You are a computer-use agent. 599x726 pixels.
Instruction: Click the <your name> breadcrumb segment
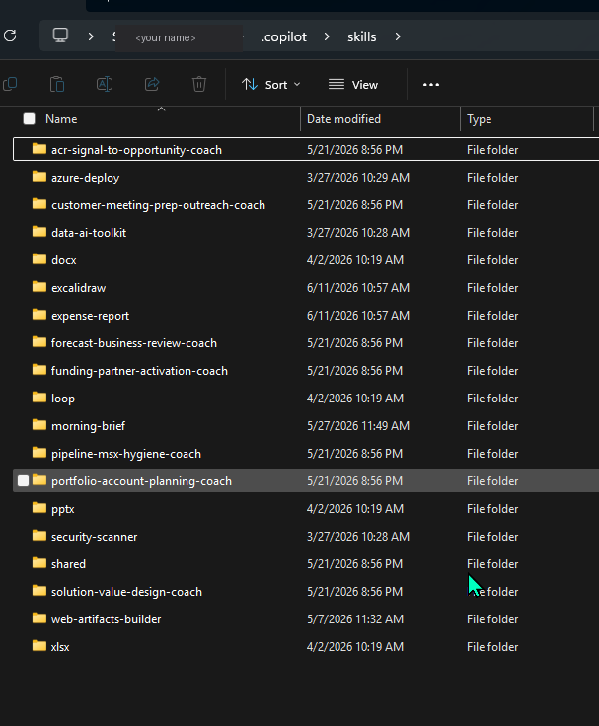pos(166,37)
